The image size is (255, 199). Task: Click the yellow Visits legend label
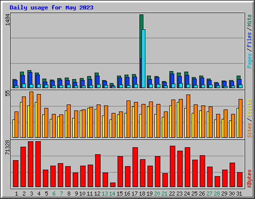(x=250, y=108)
